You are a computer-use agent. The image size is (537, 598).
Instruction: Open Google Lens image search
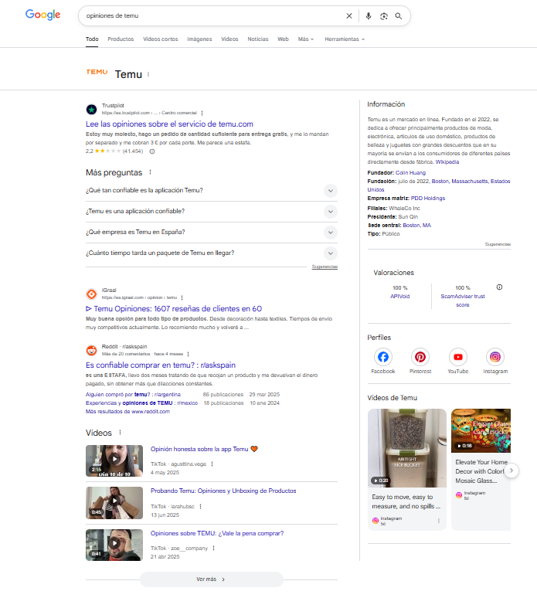coord(383,15)
